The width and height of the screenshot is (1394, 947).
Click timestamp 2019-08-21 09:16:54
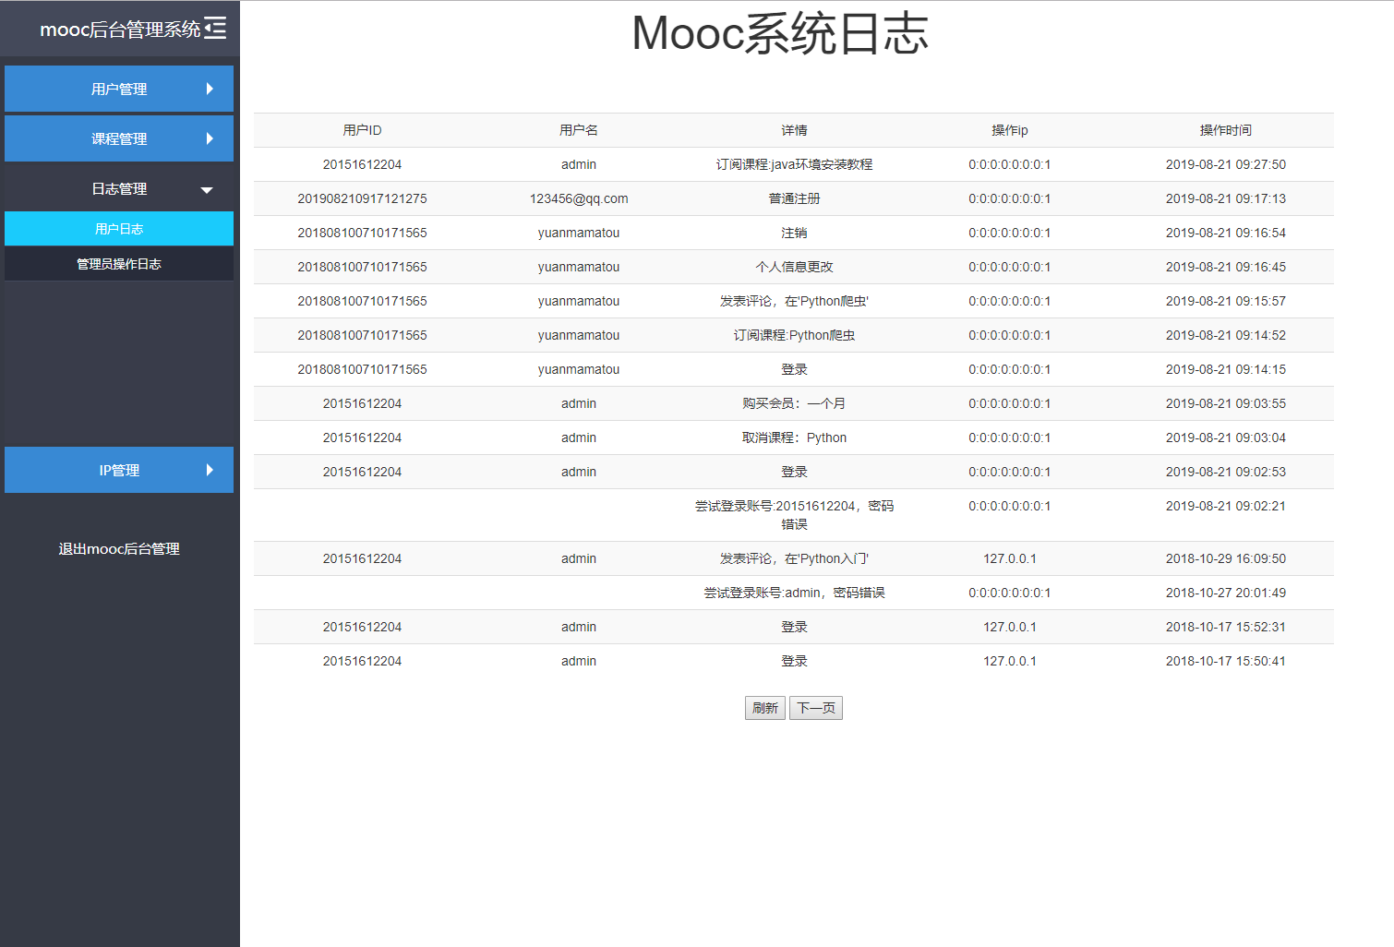pos(1226,233)
